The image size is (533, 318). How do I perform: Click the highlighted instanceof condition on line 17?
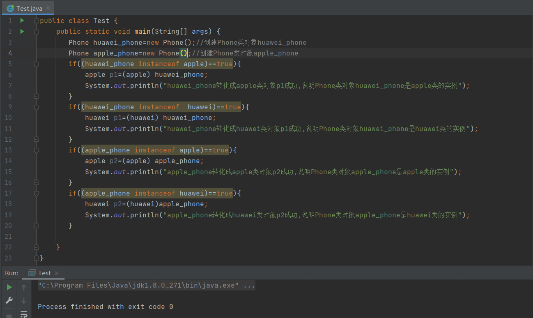[x=157, y=193]
